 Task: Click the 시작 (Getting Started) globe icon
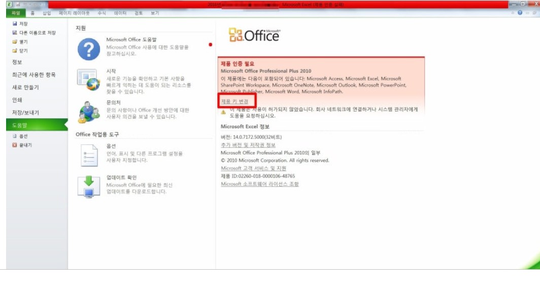[x=88, y=80]
